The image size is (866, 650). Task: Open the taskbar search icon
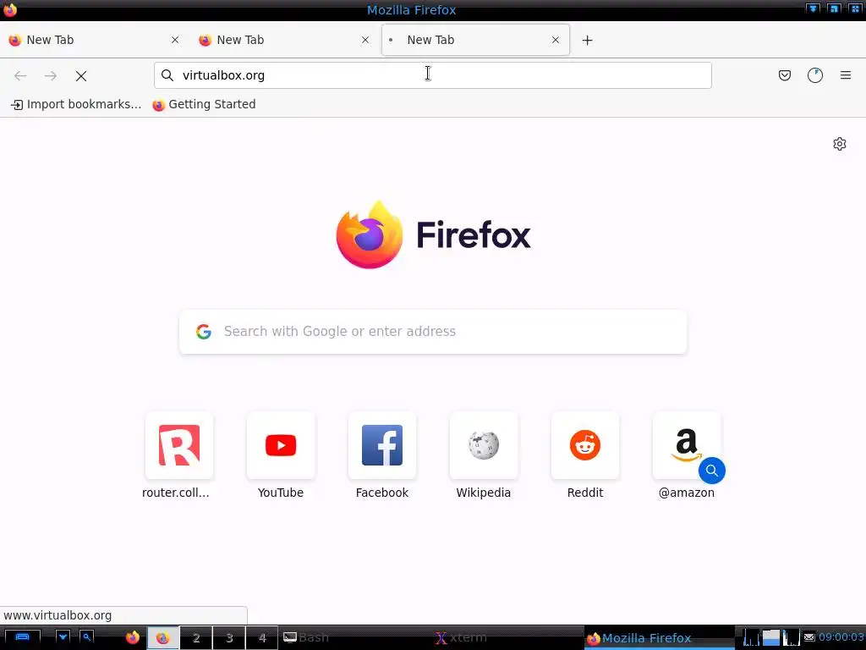tap(87, 637)
